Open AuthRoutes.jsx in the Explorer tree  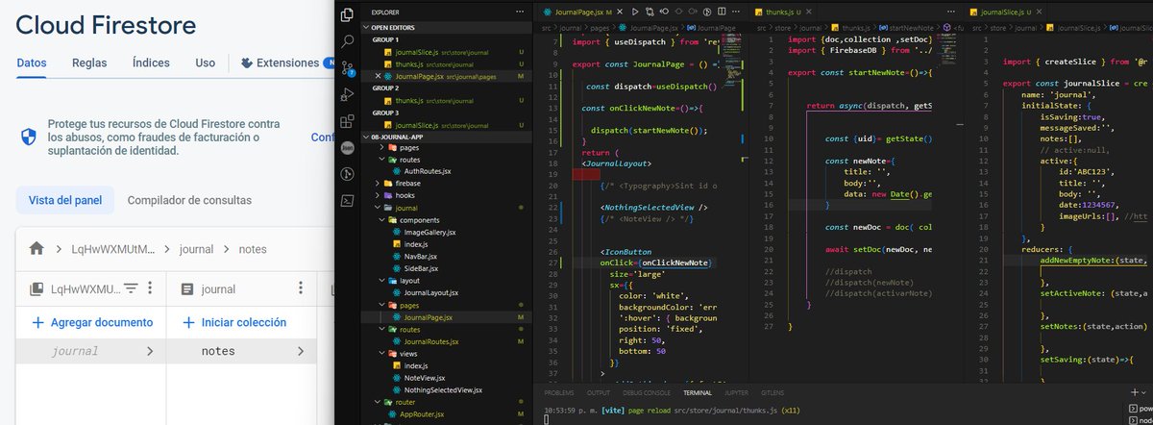[428, 171]
